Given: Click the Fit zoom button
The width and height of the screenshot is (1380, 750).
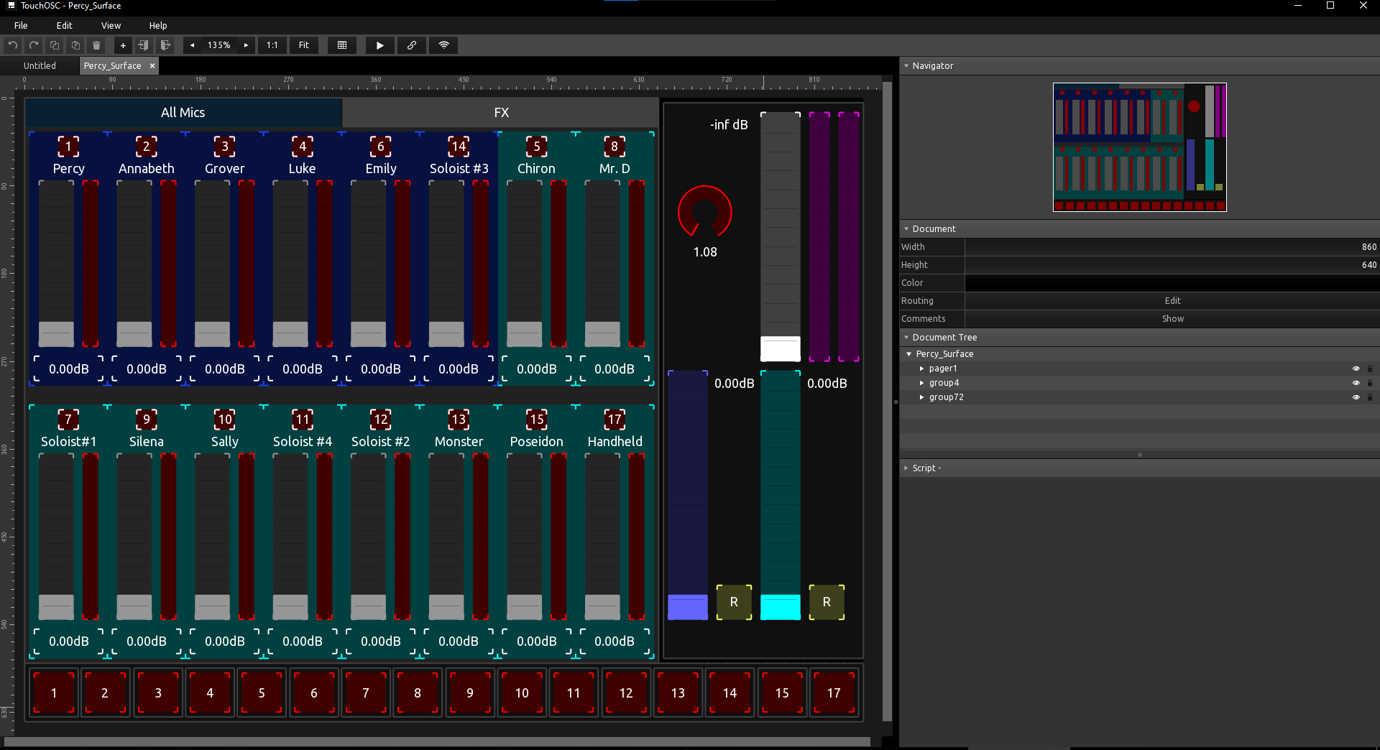Looking at the screenshot, I should click(x=304, y=45).
